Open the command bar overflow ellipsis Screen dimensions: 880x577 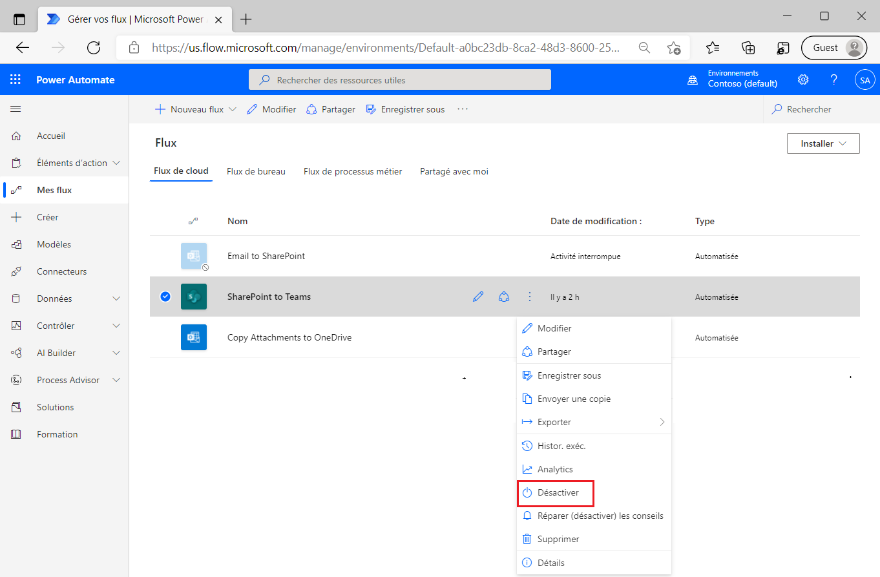pyautogui.click(x=462, y=109)
